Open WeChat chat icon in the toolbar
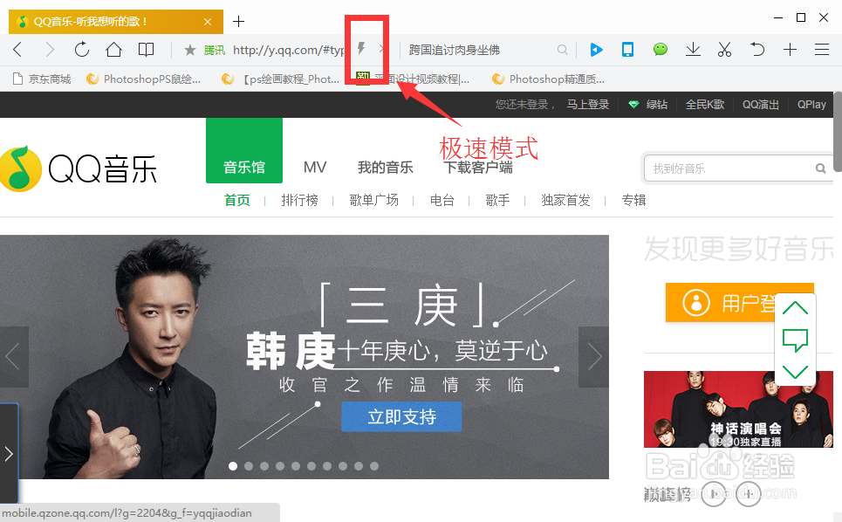The height and width of the screenshot is (522, 842). click(660, 50)
